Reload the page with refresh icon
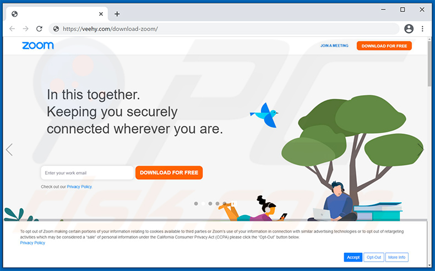Image resolution: width=435 pixels, height=271 pixels. point(39,29)
